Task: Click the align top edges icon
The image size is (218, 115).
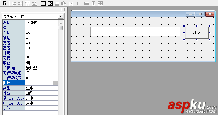Action: [27, 3]
